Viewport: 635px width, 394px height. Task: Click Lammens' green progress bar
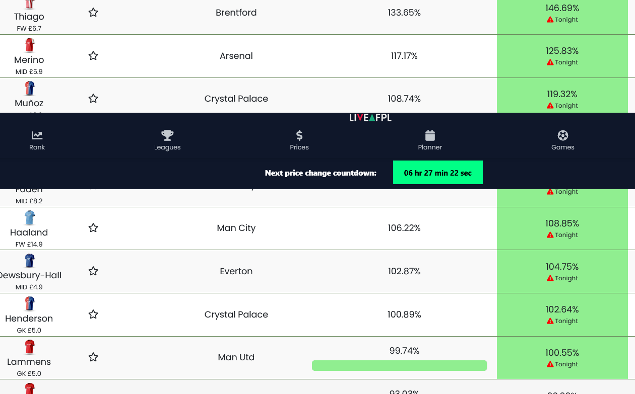point(399,365)
